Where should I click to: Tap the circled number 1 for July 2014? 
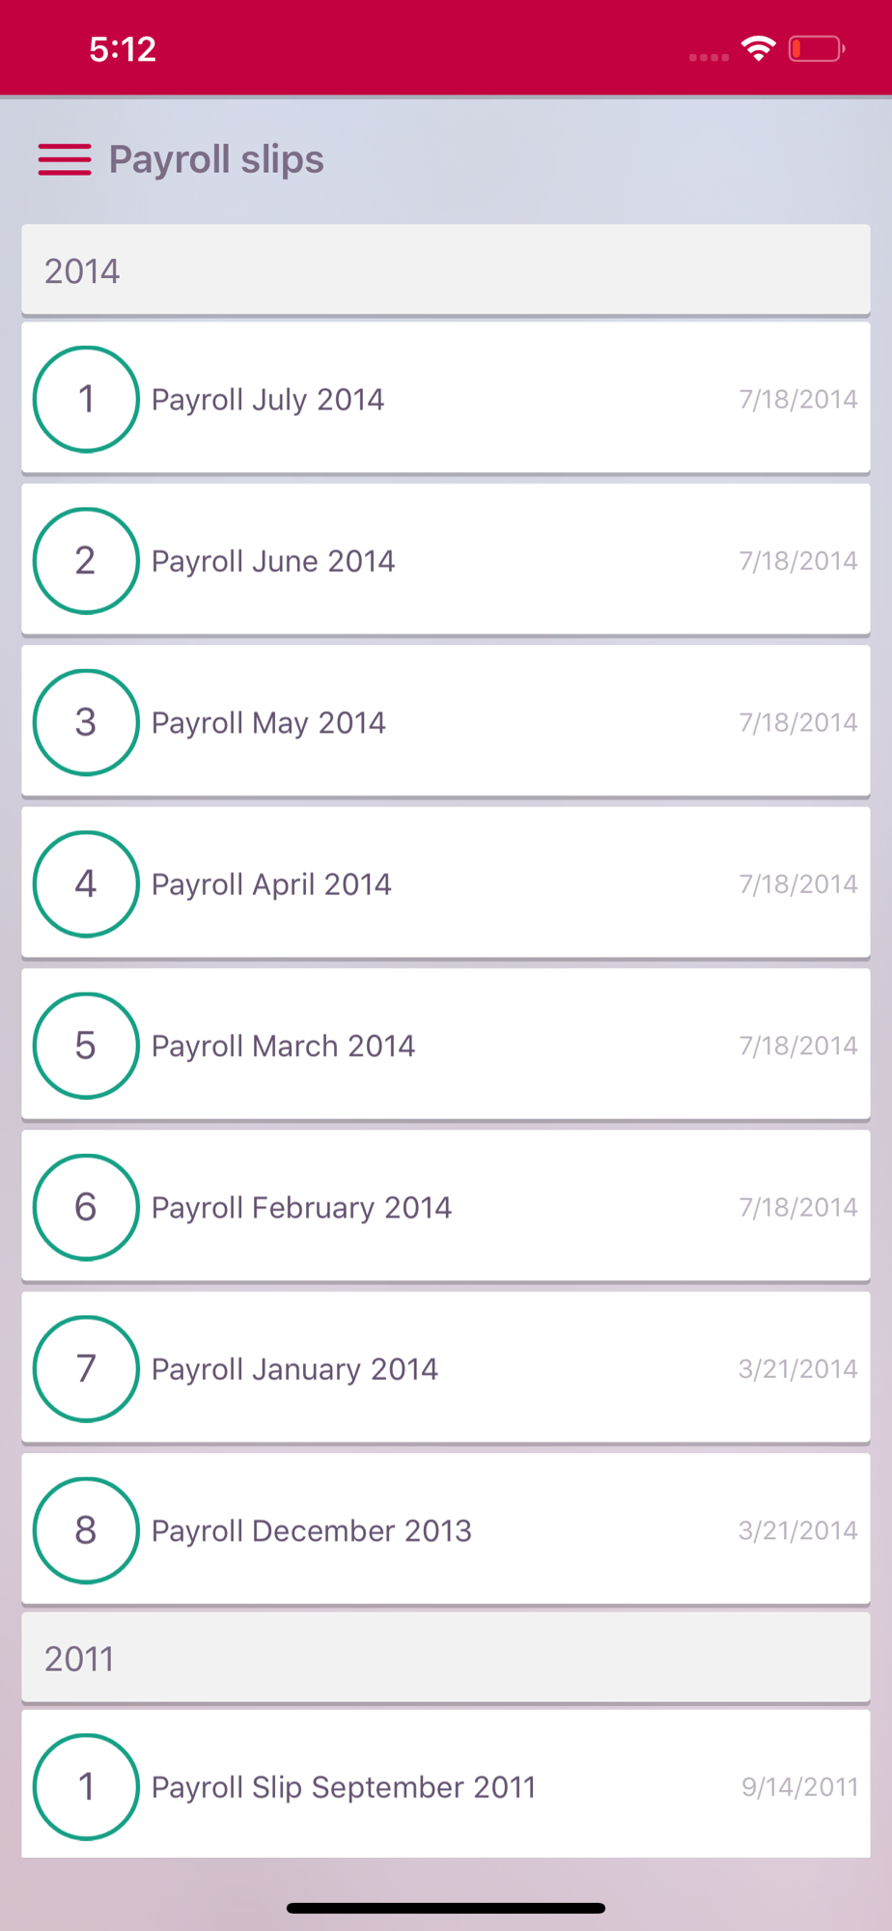86,399
